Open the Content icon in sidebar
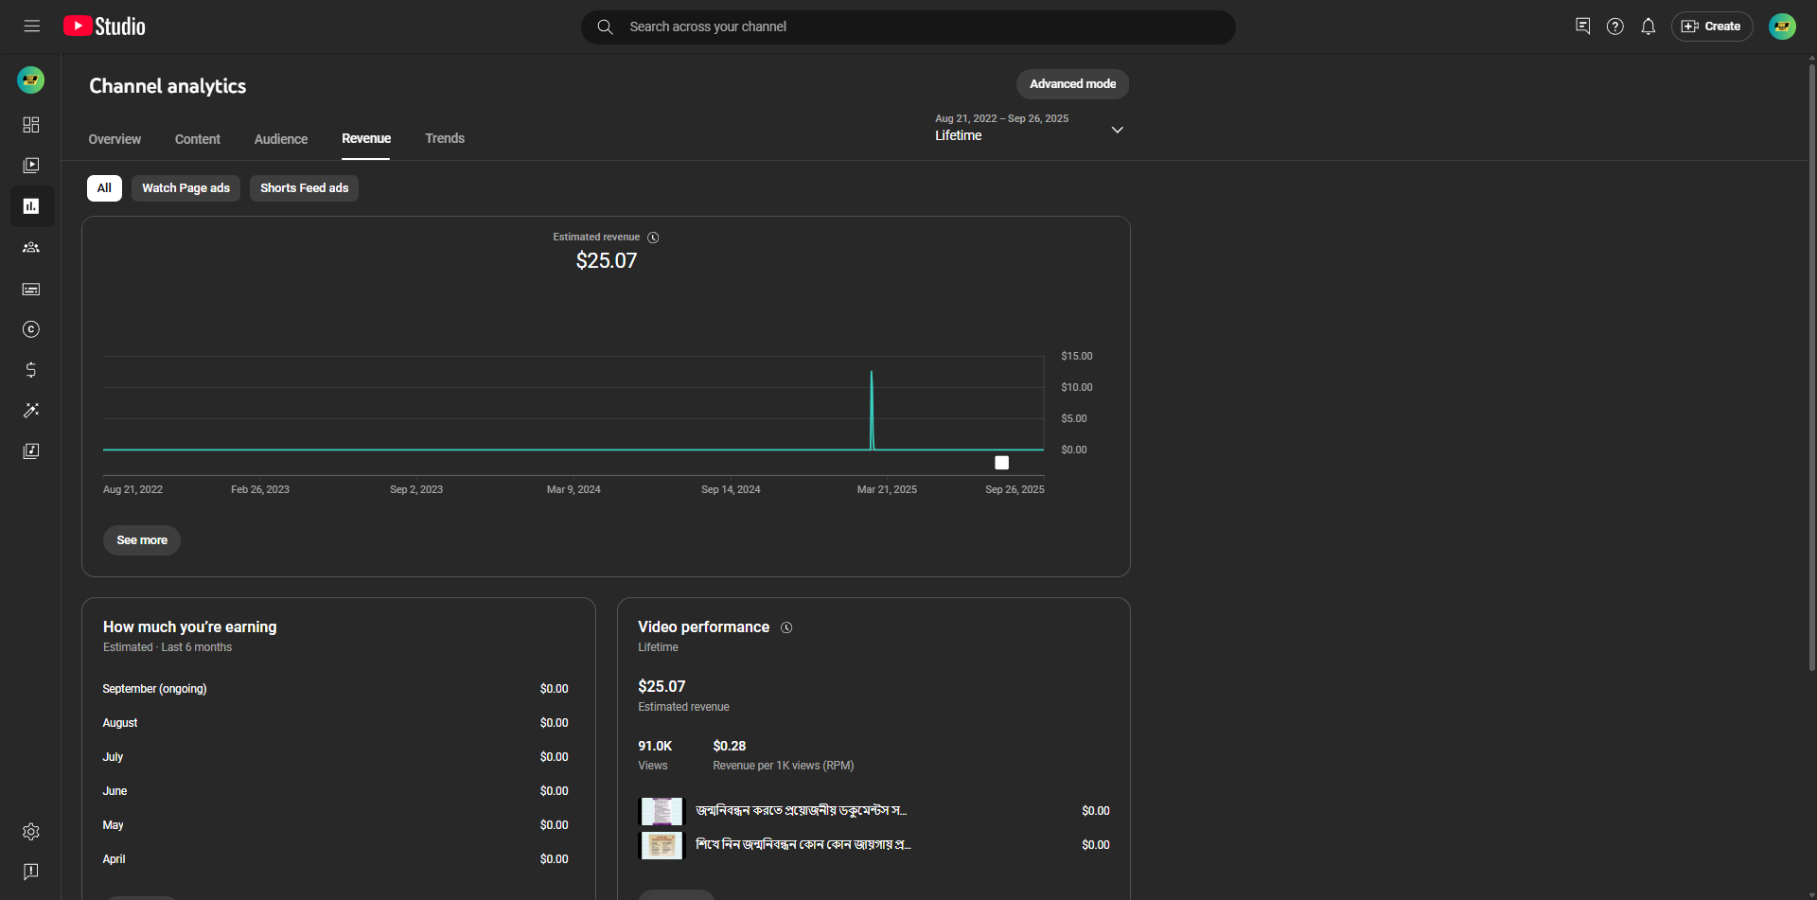Image resolution: width=1817 pixels, height=900 pixels. click(x=31, y=166)
